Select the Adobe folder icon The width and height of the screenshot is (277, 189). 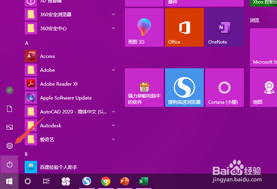[31, 70]
